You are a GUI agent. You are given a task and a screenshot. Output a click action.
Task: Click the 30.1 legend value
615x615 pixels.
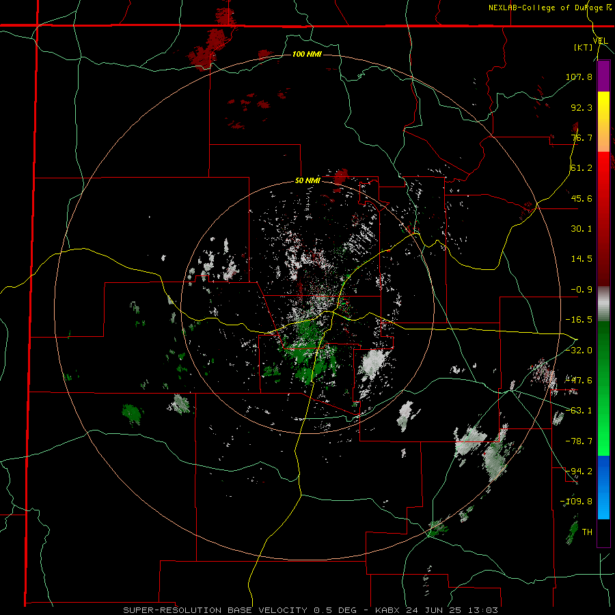coord(582,229)
